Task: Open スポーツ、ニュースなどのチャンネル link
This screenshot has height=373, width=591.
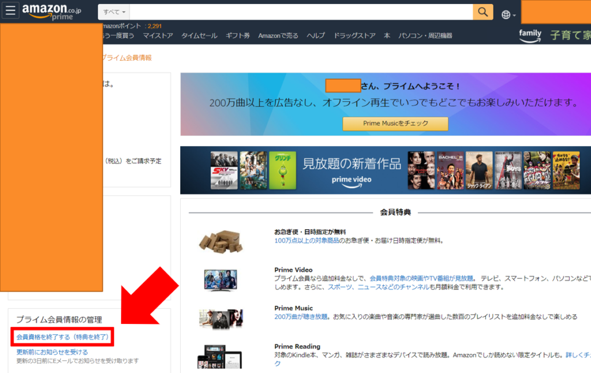Action: click(x=378, y=287)
